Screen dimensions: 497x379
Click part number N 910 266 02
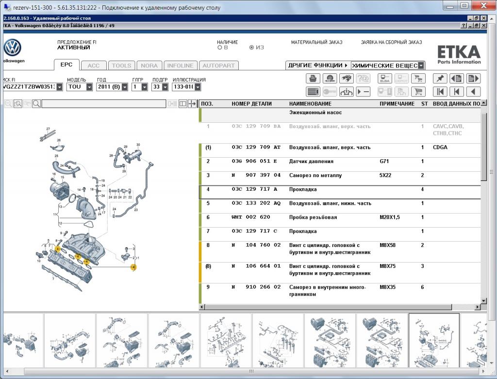[256, 287]
